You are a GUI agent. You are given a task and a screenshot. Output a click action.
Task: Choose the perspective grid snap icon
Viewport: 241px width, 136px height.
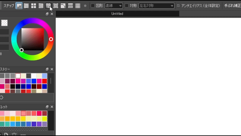click(70, 6)
